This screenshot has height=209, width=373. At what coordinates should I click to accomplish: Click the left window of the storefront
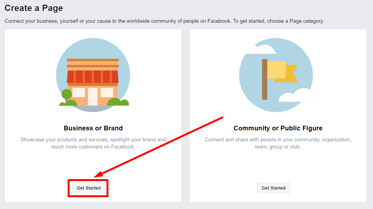pos(78,92)
